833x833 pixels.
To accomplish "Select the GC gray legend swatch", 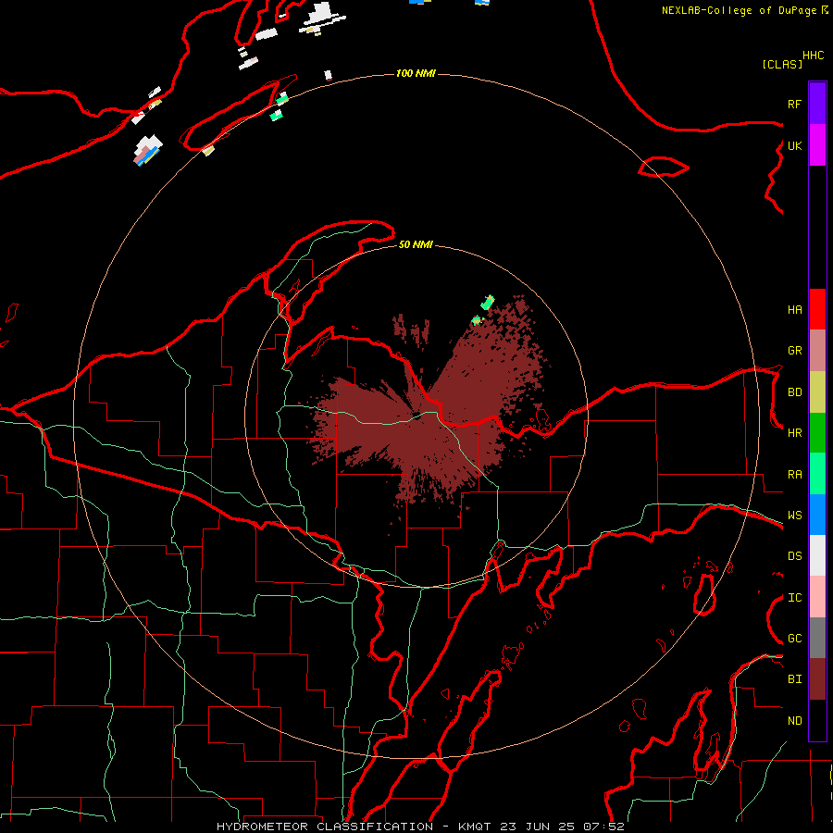I will [817, 638].
